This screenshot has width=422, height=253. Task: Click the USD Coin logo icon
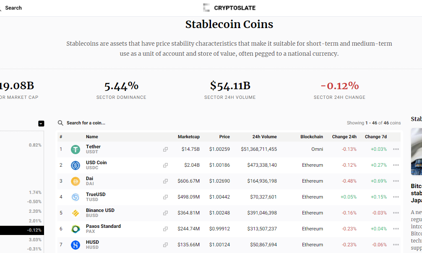[76, 165]
